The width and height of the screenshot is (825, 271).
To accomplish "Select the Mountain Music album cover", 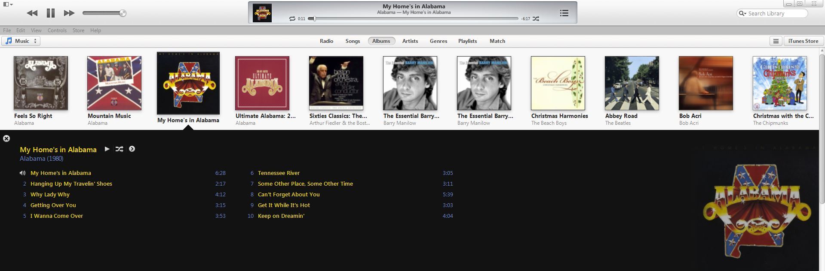I will [x=114, y=83].
